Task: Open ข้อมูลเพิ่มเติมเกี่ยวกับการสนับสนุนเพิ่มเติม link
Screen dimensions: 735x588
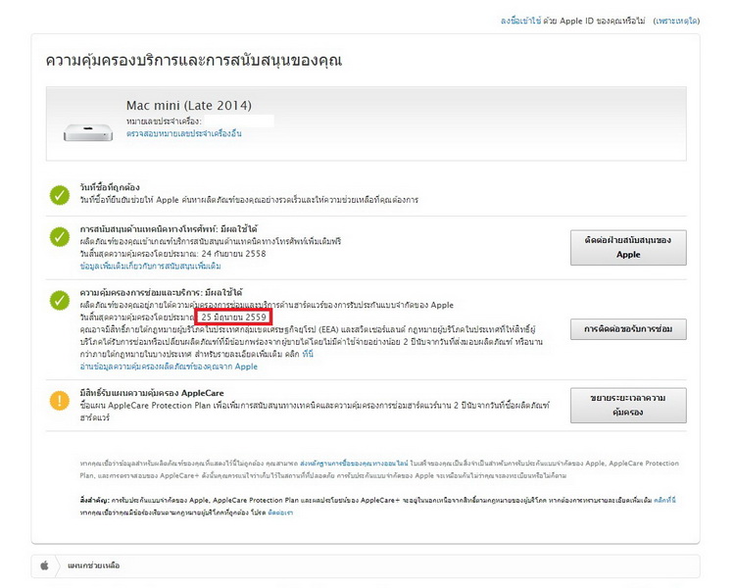Action: point(150,266)
